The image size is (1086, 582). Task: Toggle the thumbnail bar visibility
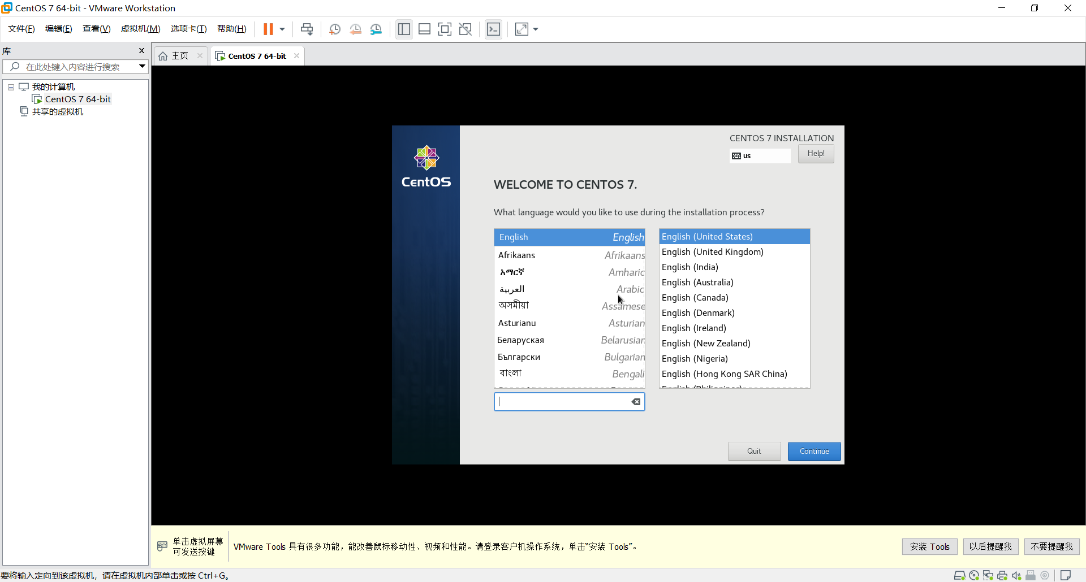click(424, 29)
